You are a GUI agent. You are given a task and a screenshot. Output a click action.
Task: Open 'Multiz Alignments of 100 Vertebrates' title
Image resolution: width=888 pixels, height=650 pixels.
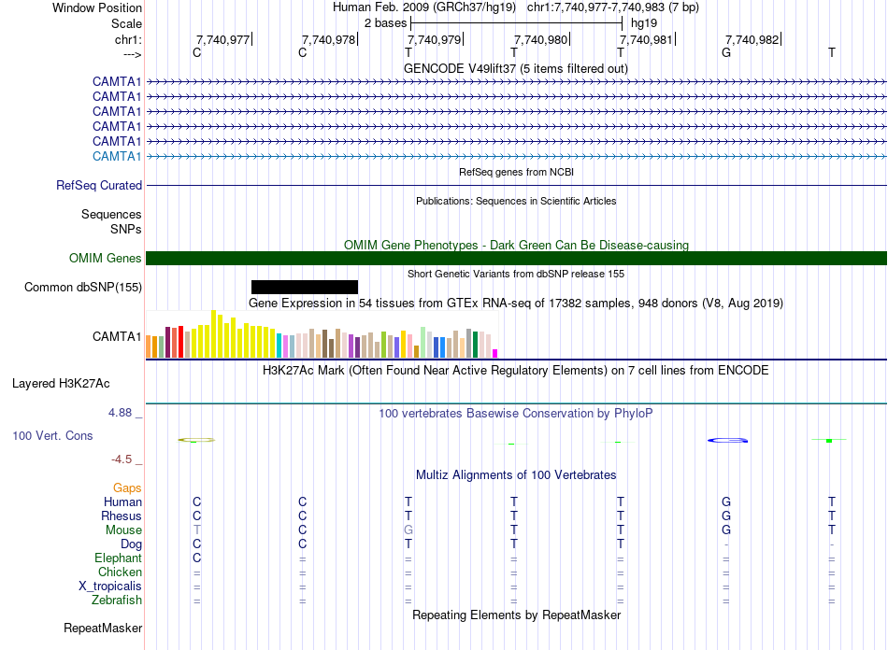point(516,475)
